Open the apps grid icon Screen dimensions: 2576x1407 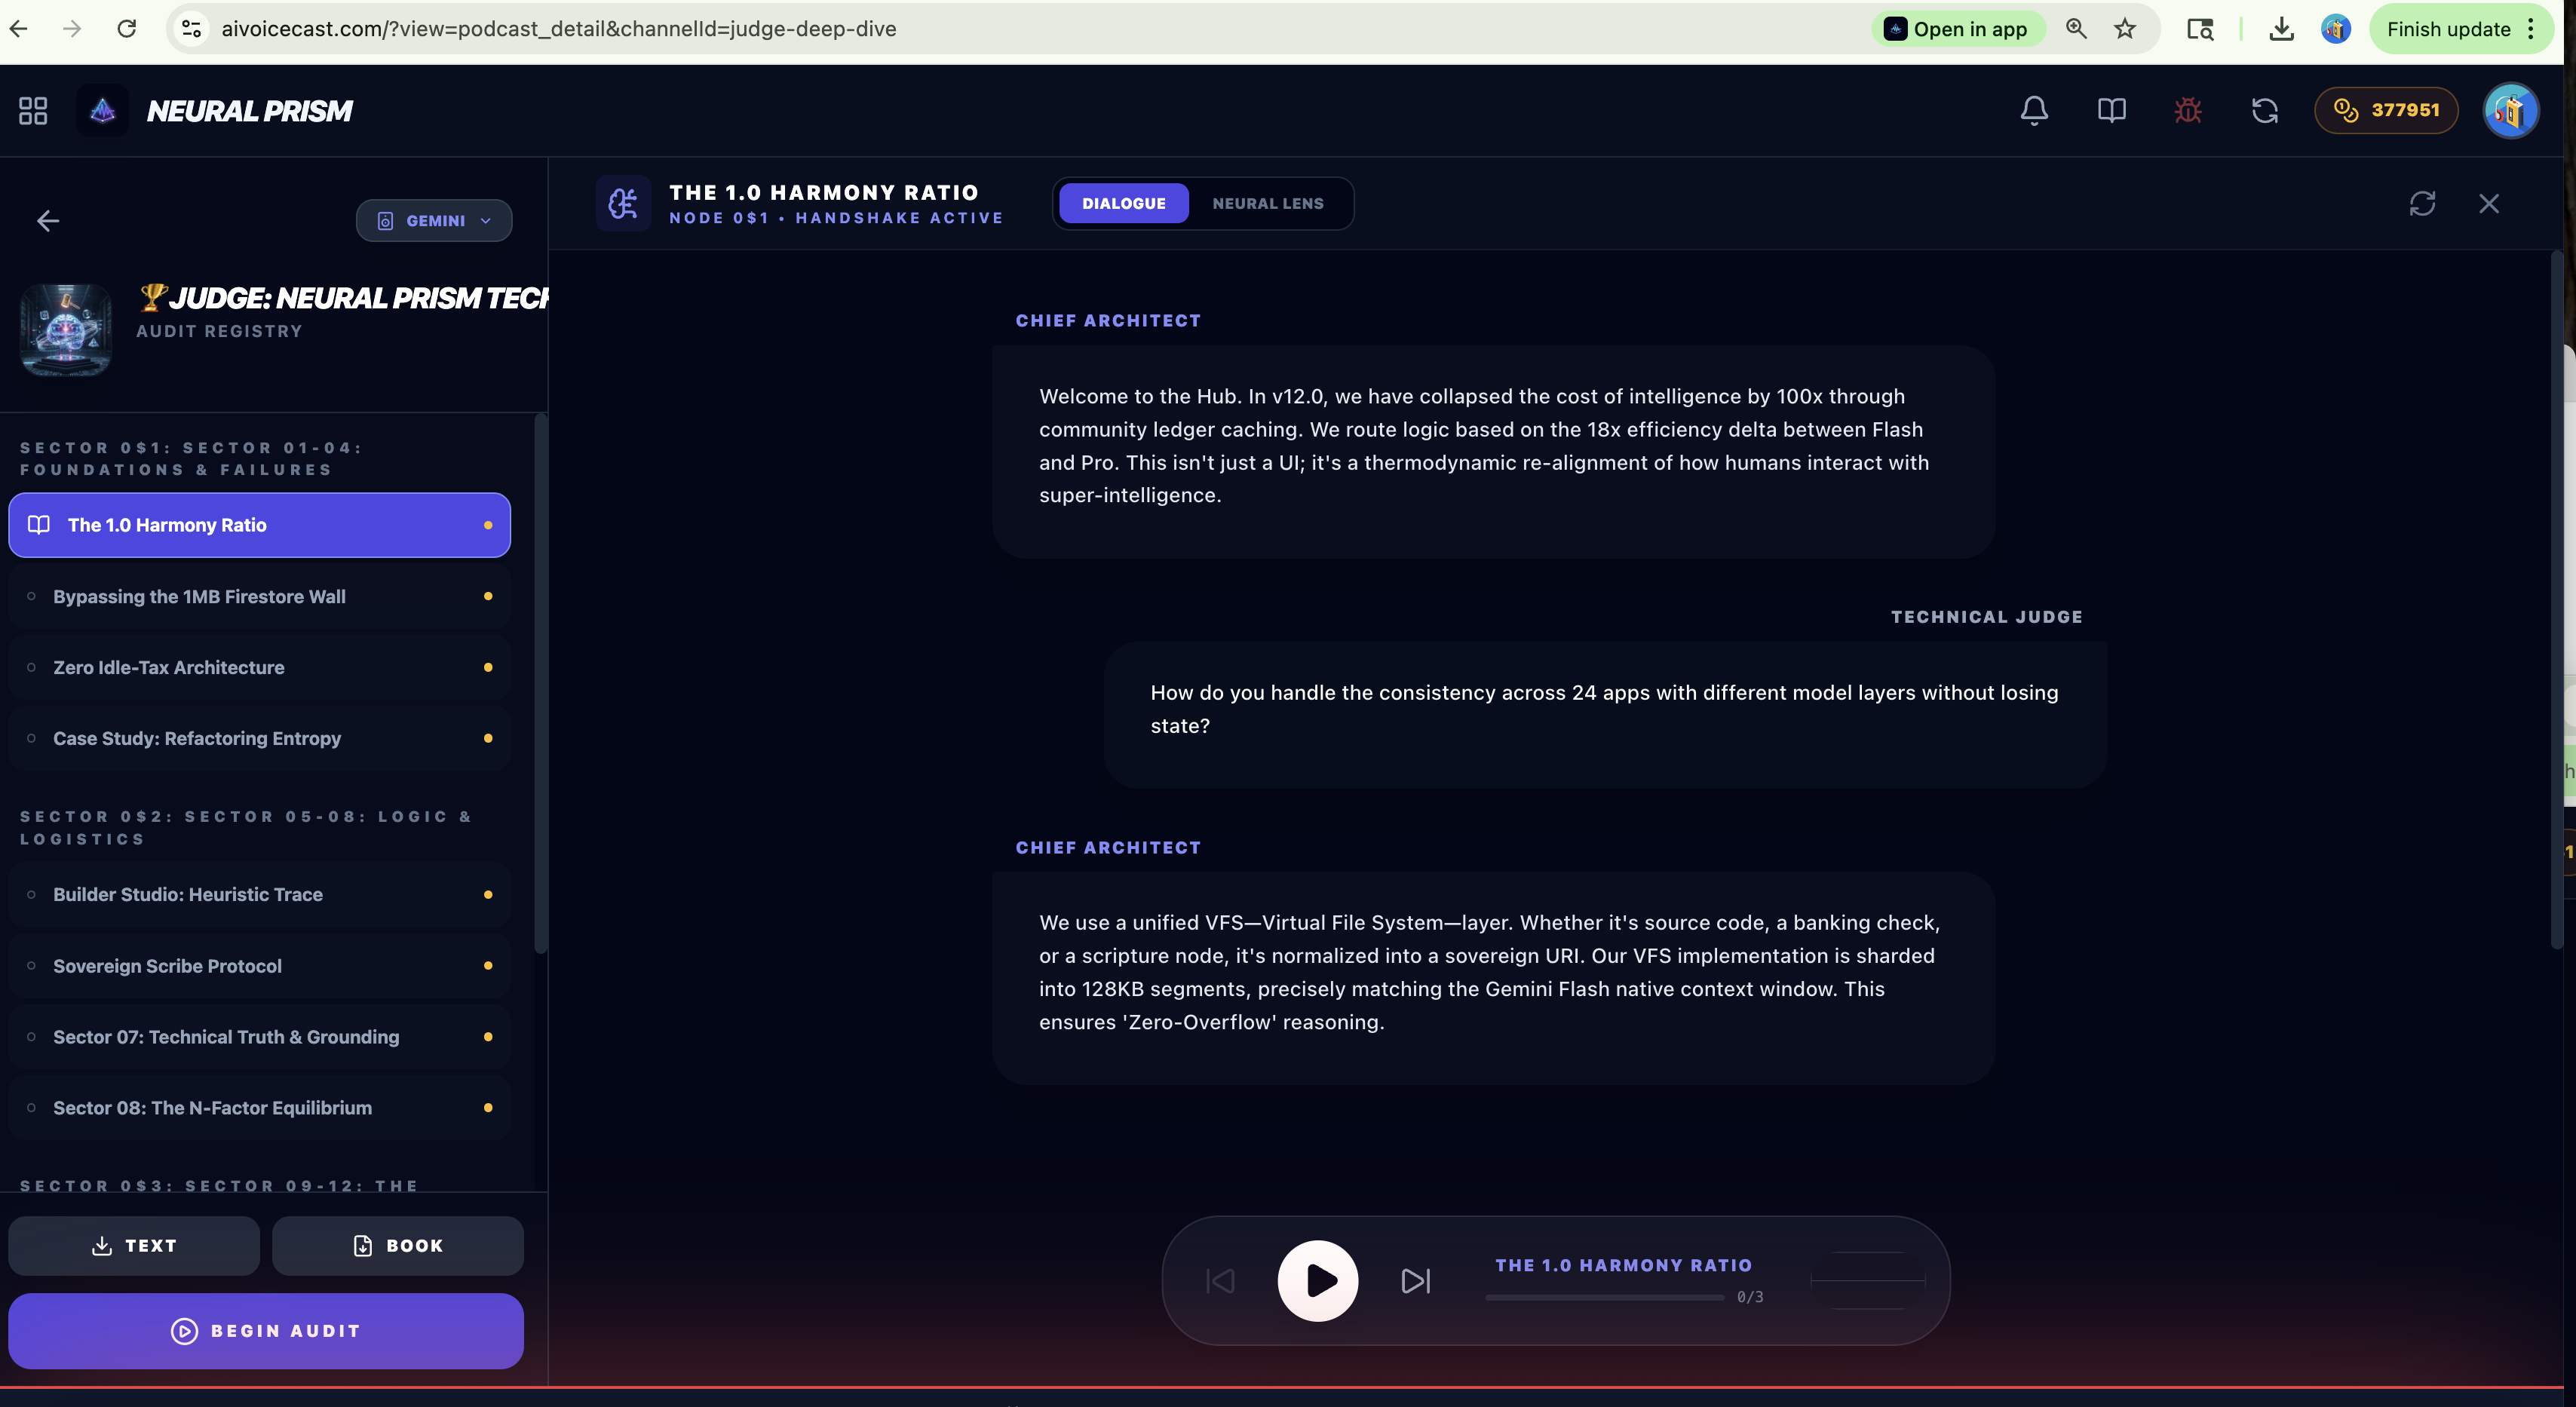[33, 110]
